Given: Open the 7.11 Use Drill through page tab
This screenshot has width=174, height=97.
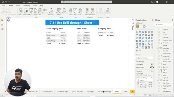Looking at the screenshot, I should [104, 92].
